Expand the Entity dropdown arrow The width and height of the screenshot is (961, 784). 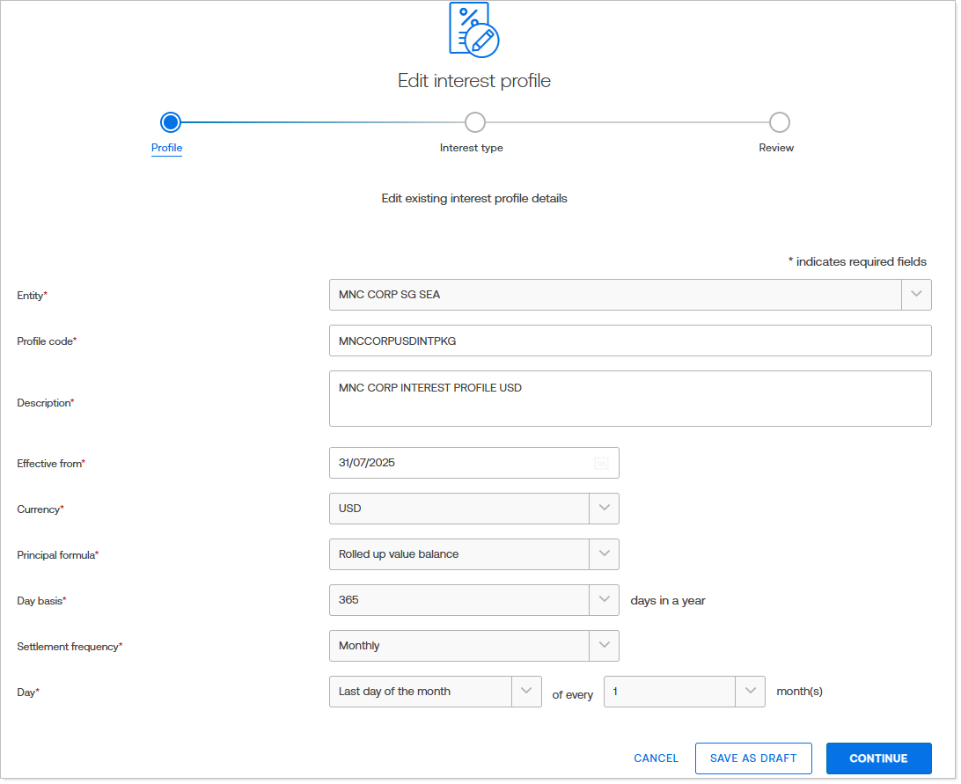(x=916, y=295)
